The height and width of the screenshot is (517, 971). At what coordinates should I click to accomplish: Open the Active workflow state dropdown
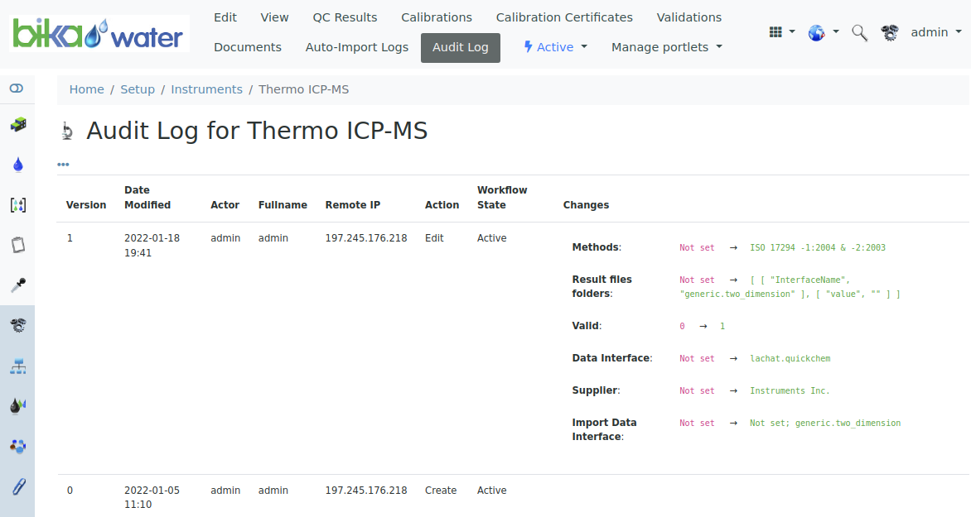[x=555, y=47]
